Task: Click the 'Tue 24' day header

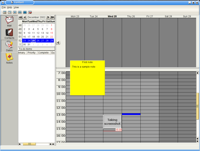Action: (93, 16)
